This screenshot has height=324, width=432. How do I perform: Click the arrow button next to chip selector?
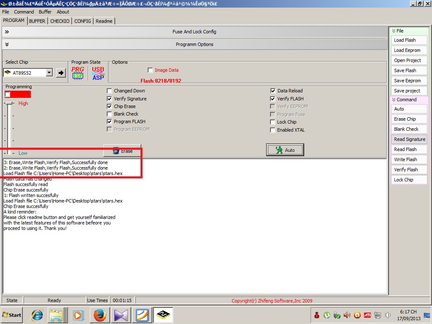tap(61, 73)
